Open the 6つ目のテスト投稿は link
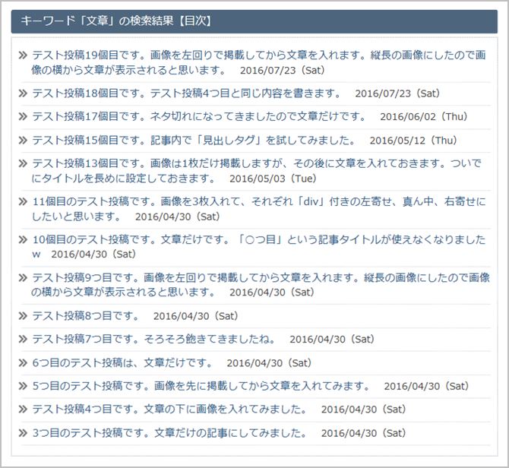Image resolution: width=509 pixels, height=468 pixels. point(122,362)
